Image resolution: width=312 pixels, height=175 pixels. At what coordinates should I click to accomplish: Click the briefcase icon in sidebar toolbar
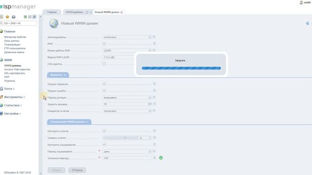coord(14,17)
